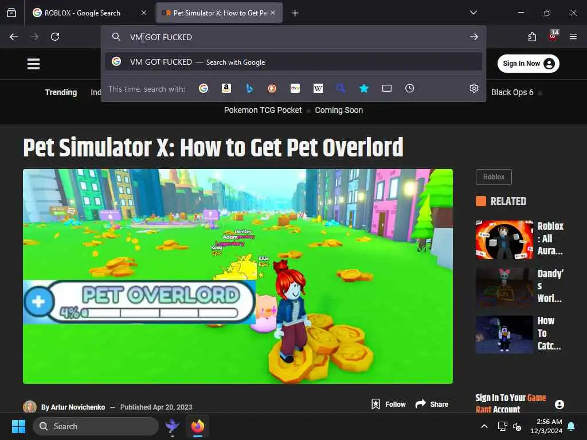This screenshot has width=587, height=440.
Task: Search in Bookmarks star icon
Action: click(x=364, y=88)
